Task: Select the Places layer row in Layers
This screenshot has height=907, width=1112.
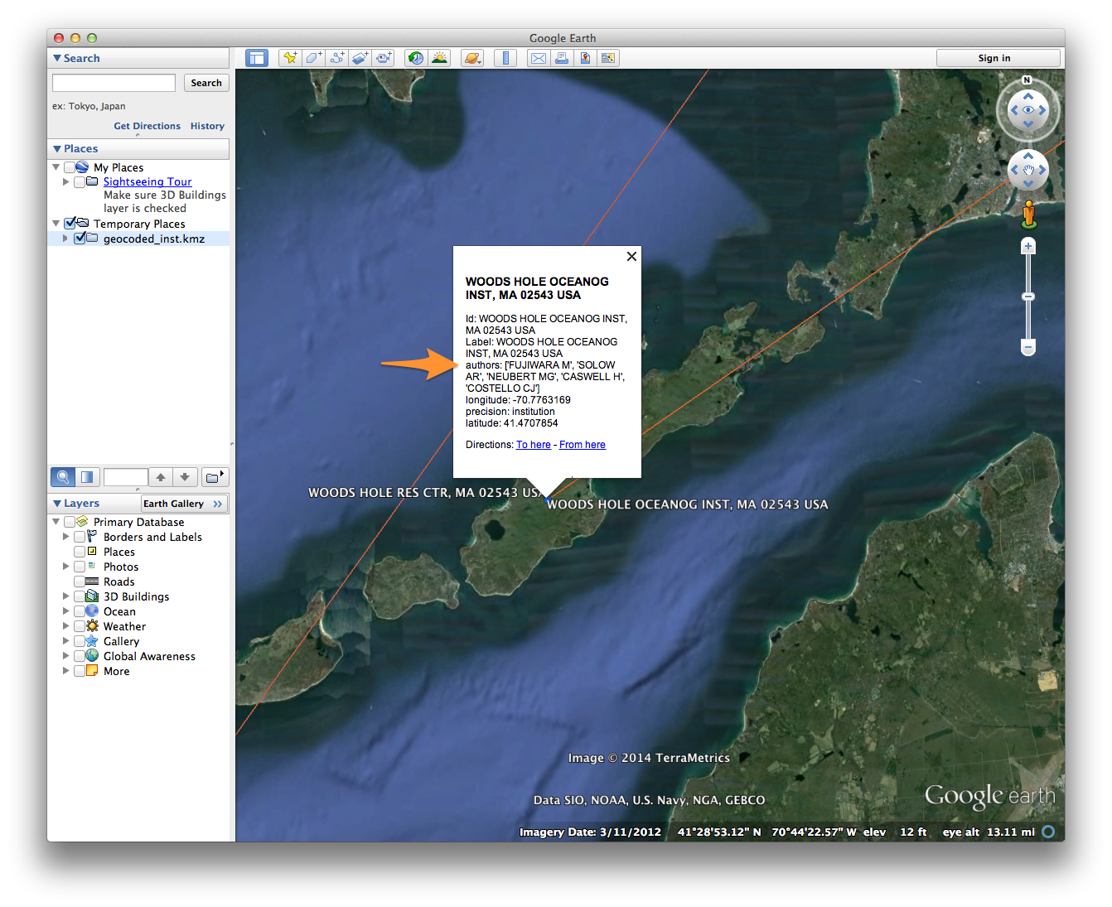Action: tap(119, 552)
